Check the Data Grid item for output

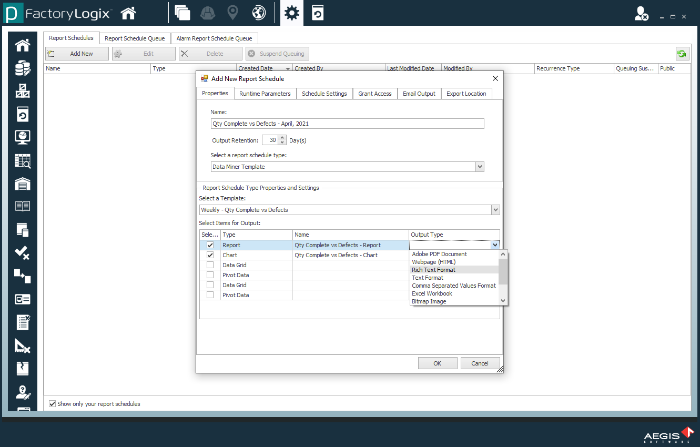point(210,265)
